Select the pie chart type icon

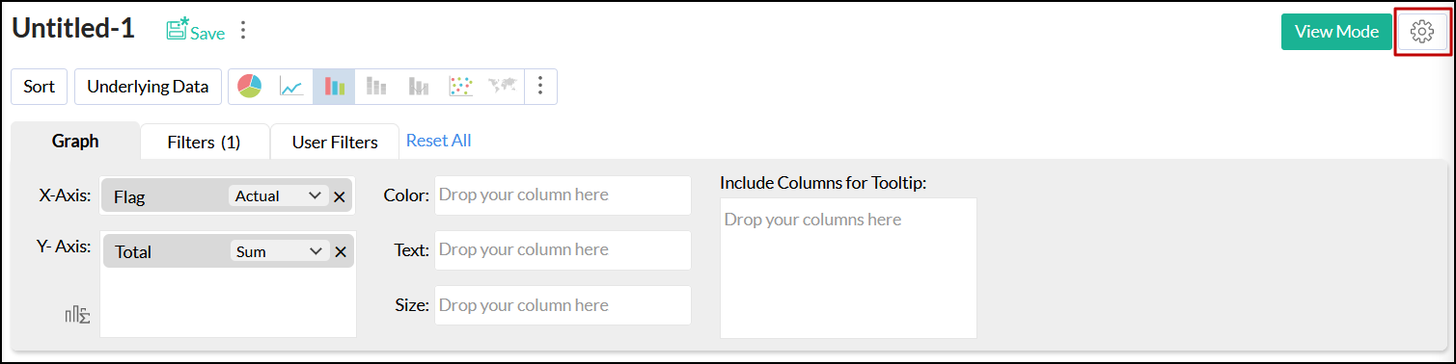tap(250, 87)
